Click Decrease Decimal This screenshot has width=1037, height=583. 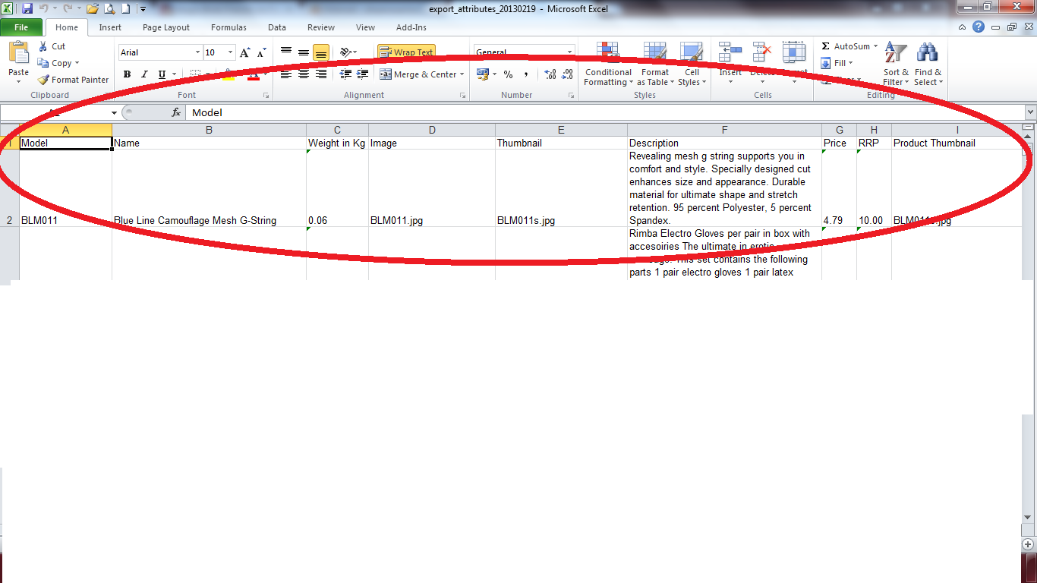567,74
